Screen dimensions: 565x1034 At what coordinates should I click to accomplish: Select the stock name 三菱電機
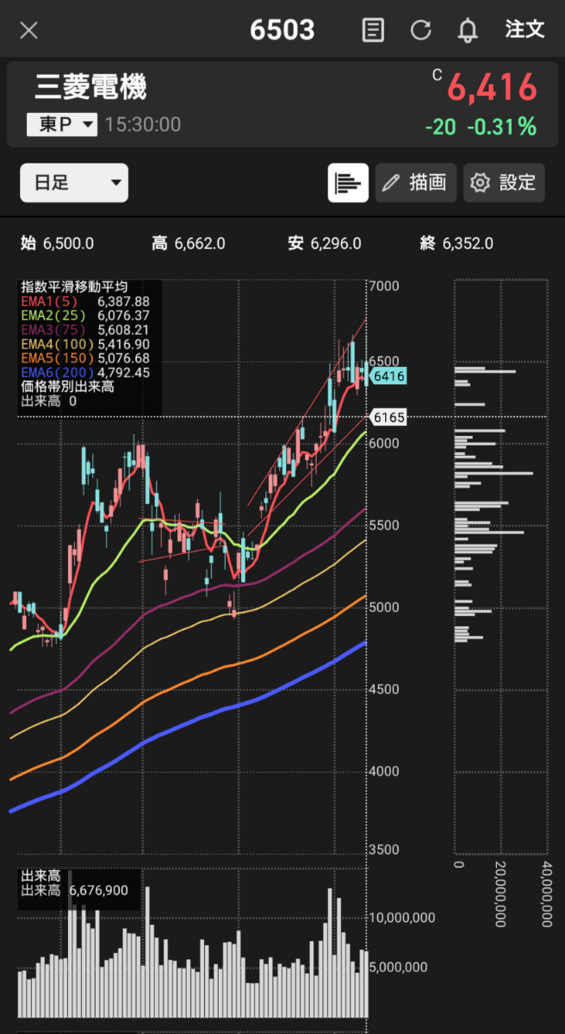pyautogui.click(x=90, y=87)
